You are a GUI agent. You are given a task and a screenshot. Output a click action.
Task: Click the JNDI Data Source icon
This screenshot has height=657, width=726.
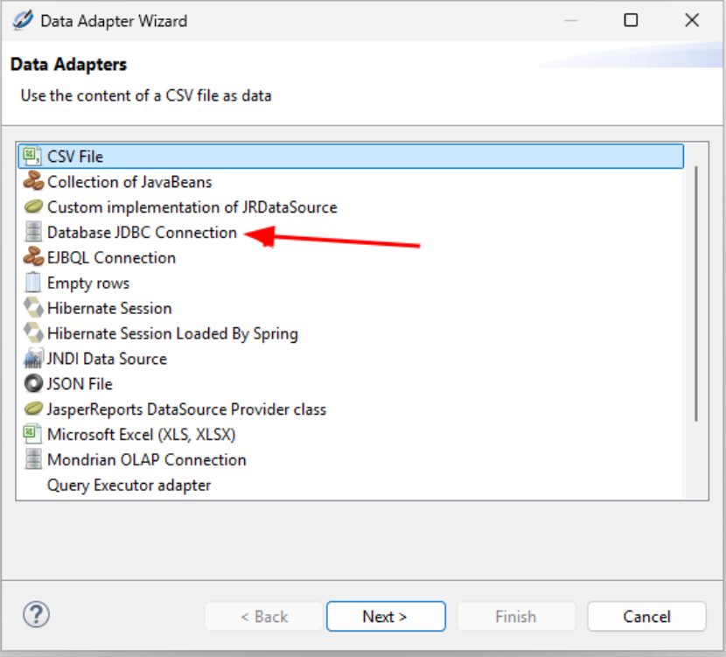[x=33, y=359]
